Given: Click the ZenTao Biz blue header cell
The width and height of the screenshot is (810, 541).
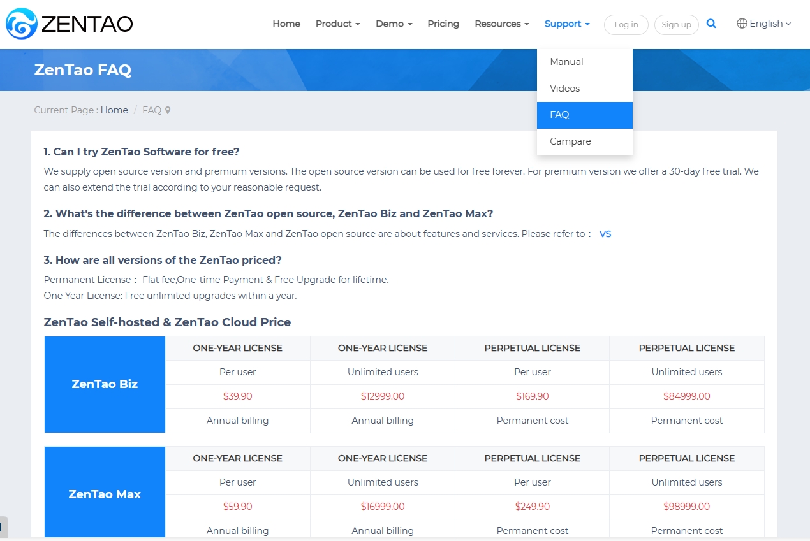Looking at the screenshot, I should (x=105, y=384).
